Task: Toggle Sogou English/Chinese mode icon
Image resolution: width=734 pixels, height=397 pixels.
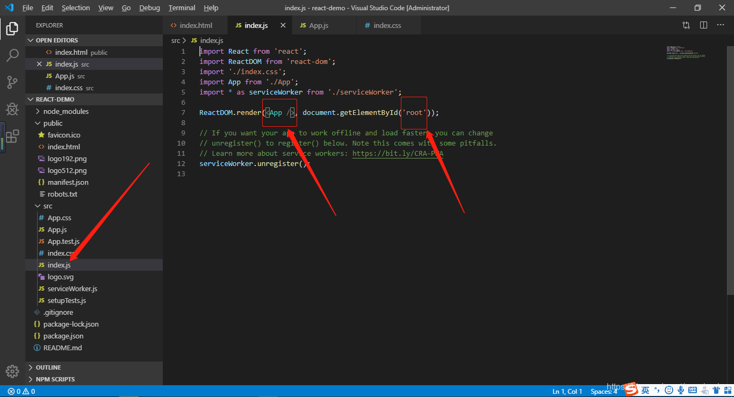Action: [x=645, y=389]
